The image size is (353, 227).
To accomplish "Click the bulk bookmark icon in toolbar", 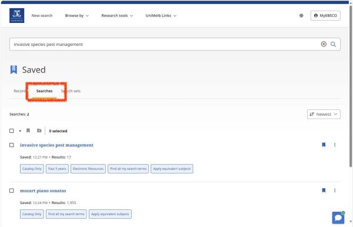I will tap(28, 131).
